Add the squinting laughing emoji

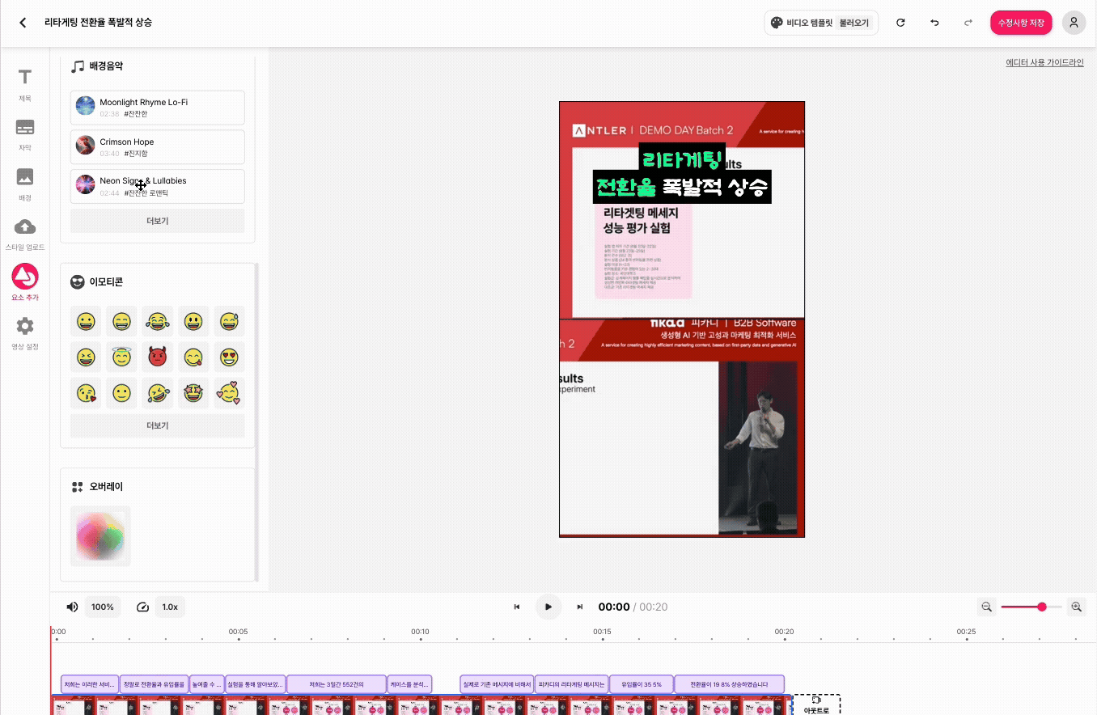(x=86, y=357)
